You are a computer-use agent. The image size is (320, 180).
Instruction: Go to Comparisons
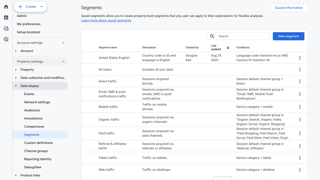click(34, 126)
